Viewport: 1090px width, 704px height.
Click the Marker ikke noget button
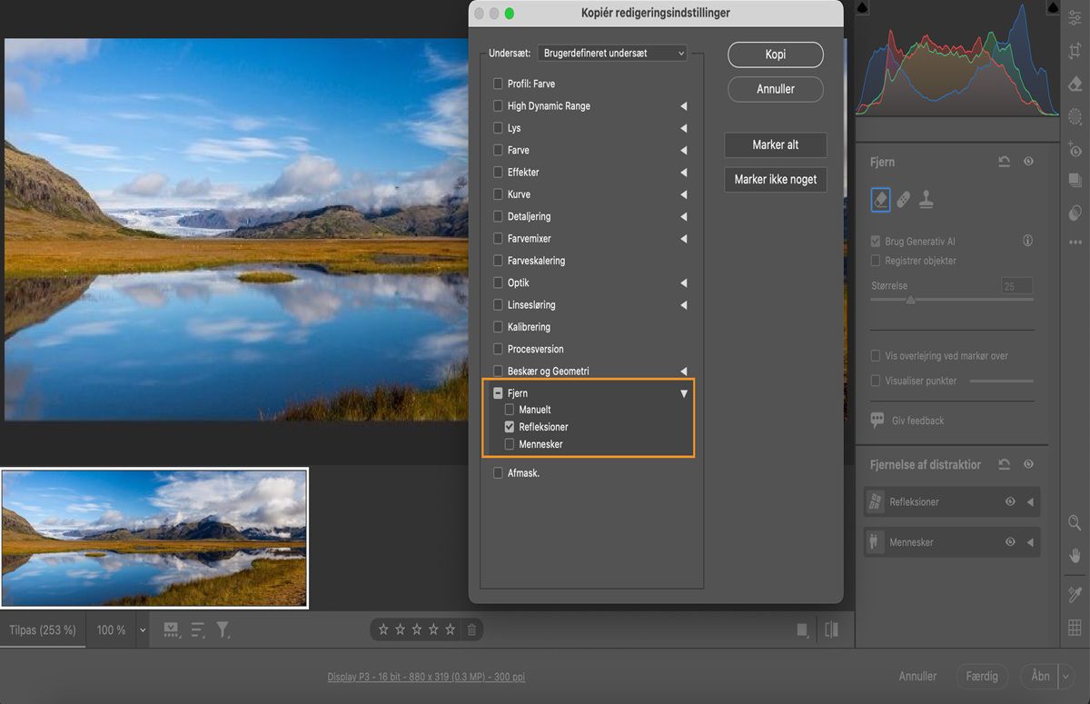776,180
